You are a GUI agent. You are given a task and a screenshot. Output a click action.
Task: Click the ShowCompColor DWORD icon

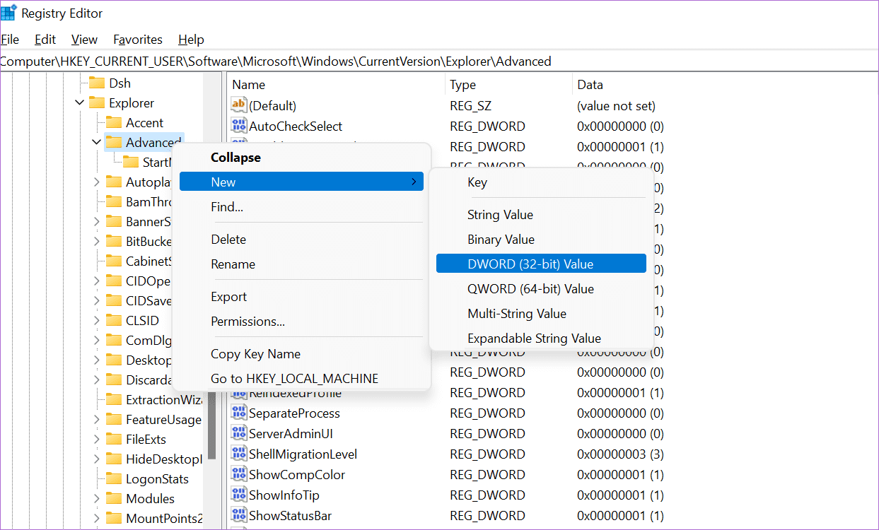[x=239, y=474]
